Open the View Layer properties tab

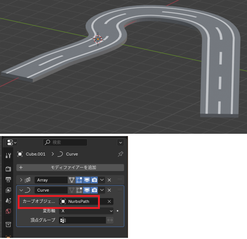pyautogui.click(x=8, y=190)
